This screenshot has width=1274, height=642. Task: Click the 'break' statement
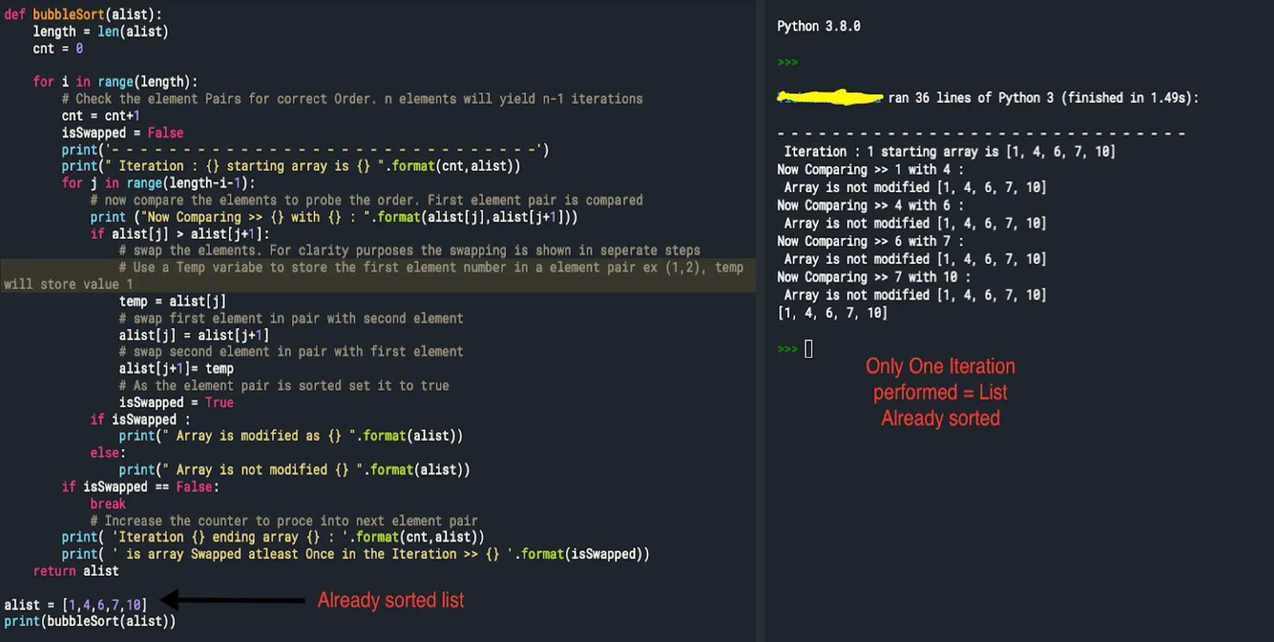[108, 504]
